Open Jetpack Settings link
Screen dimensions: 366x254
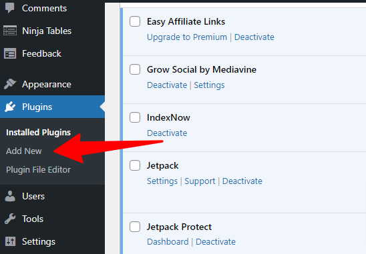(162, 181)
